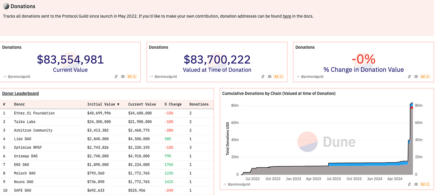Image resolution: width=435 pixels, height=195 pixels.
Task: Click current value $5,224,000 cell
Action: coord(139,165)
